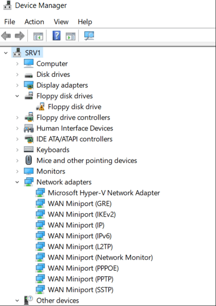Select IDE ATA/ATAPI controllers item
This screenshot has height=306, width=216.
click(74, 139)
